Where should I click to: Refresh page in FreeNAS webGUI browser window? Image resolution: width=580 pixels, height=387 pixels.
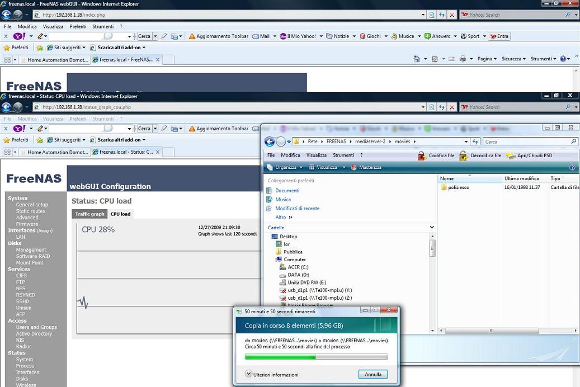tap(442, 15)
